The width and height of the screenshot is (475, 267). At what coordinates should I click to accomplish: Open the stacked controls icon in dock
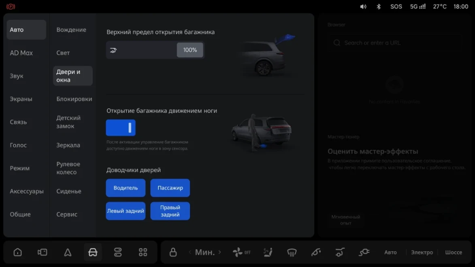pos(118,252)
